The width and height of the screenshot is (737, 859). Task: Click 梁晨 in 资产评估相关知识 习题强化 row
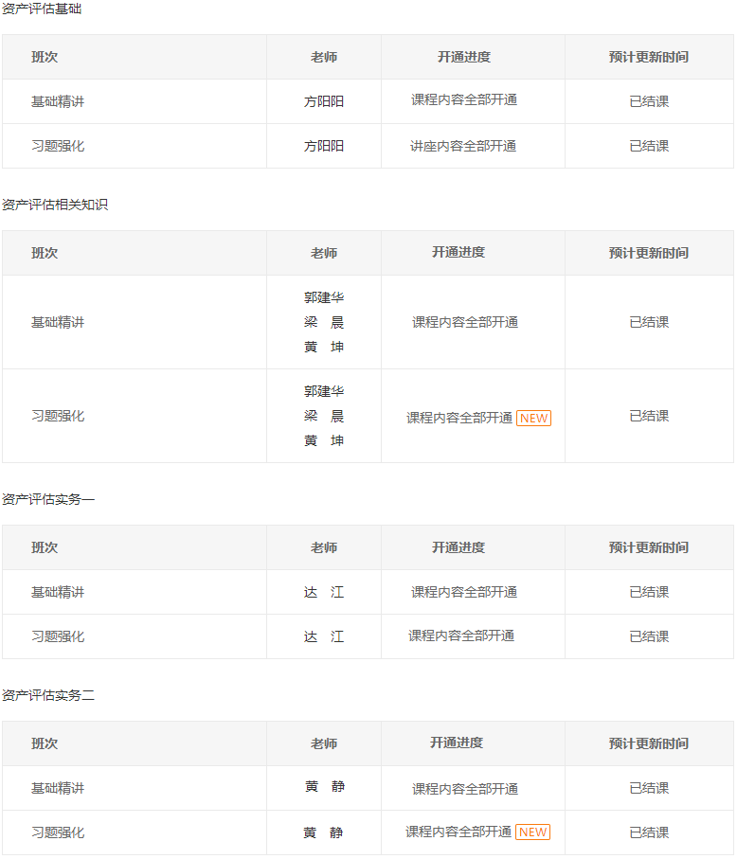point(324,416)
